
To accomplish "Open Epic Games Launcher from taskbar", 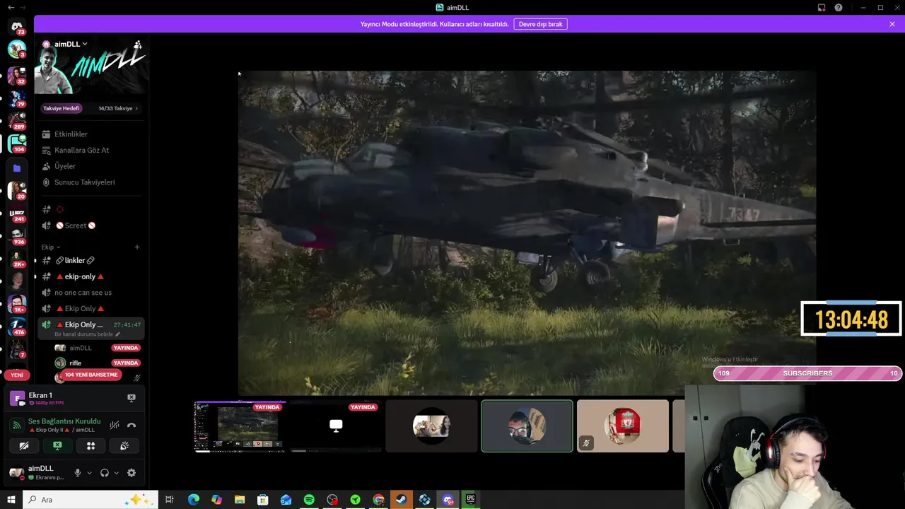I will click(x=470, y=500).
